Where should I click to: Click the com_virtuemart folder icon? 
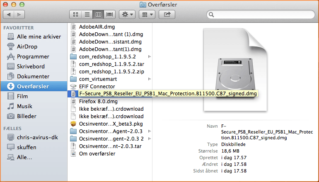tap(73, 79)
